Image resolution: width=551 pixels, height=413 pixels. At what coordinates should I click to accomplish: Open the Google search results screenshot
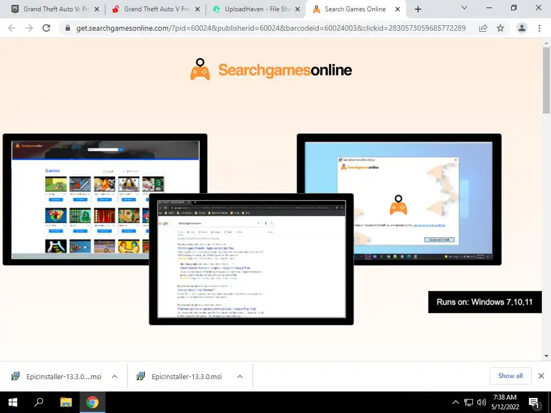click(x=251, y=259)
